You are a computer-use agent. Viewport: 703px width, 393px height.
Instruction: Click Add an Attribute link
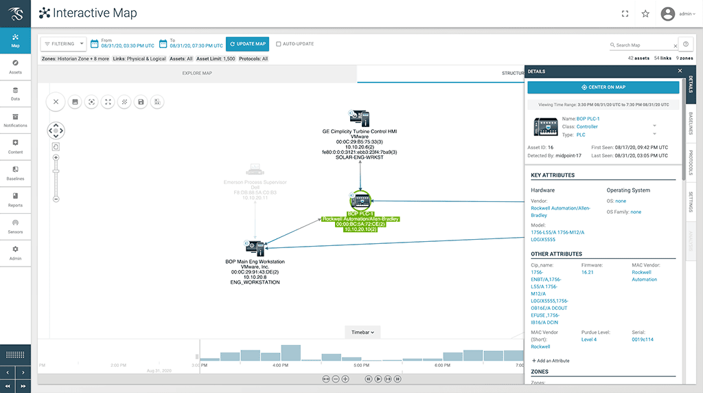pyautogui.click(x=551, y=361)
